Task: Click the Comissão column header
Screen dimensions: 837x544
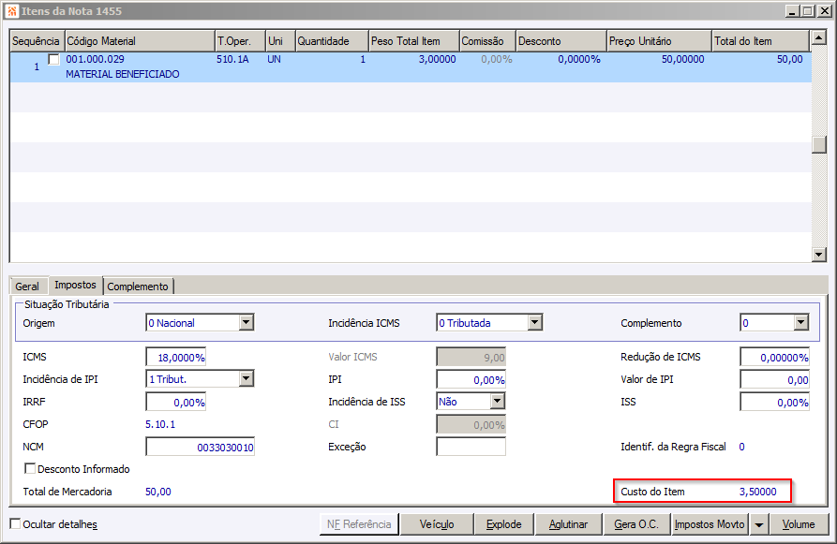Action: pyautogui.click(x=487, y=41)
